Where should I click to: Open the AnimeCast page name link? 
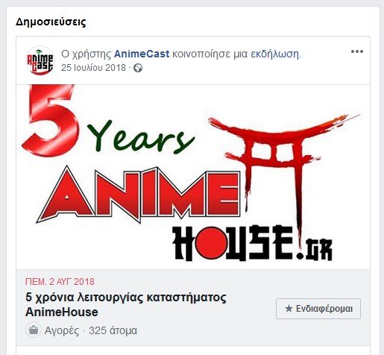click(142, 54)
